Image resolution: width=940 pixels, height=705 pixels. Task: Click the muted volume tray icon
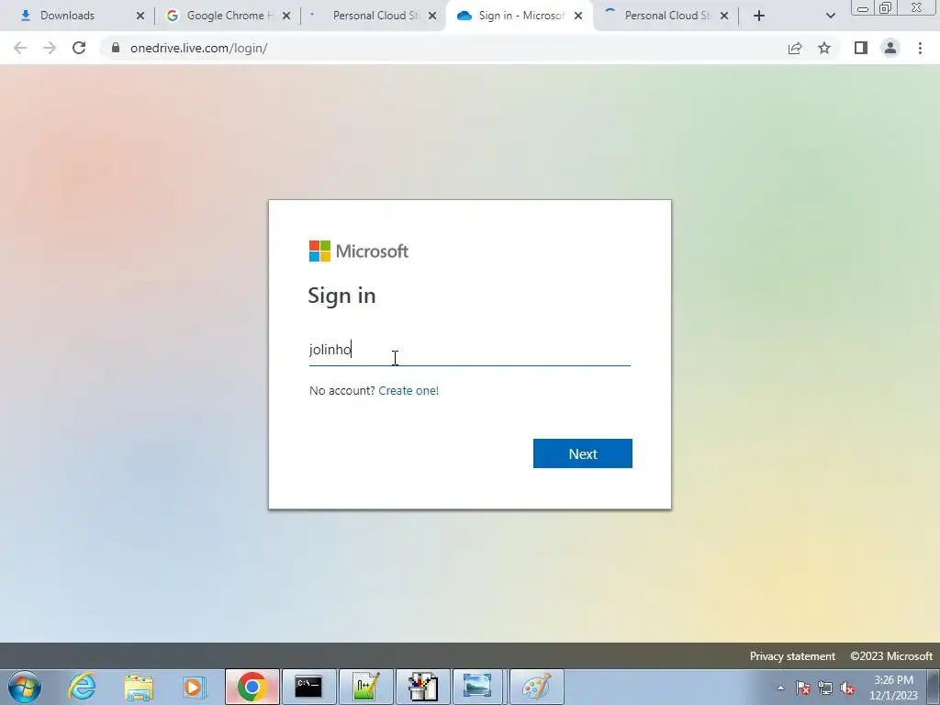(847, 688)
